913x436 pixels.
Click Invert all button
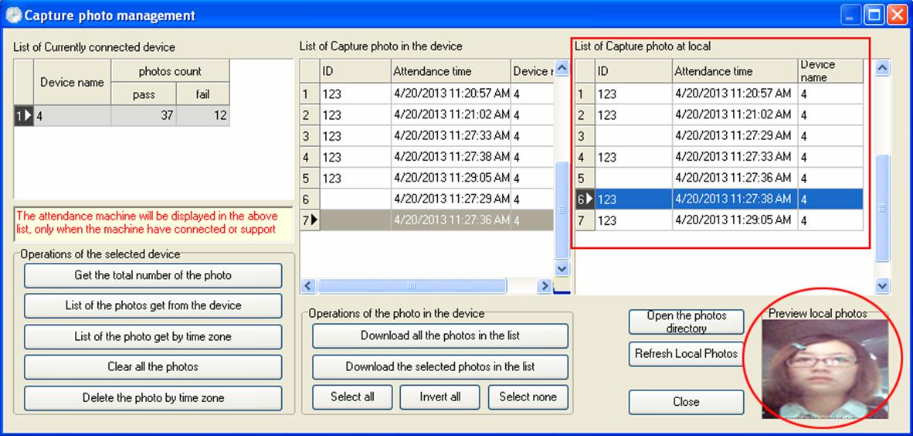pyautogui.click(x=440, y=397)
